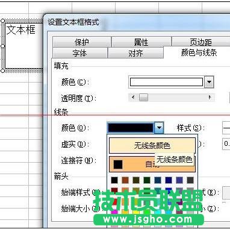Click the 透明度(T): label
This screenshot has height=229, width=230.
point(79,98)
